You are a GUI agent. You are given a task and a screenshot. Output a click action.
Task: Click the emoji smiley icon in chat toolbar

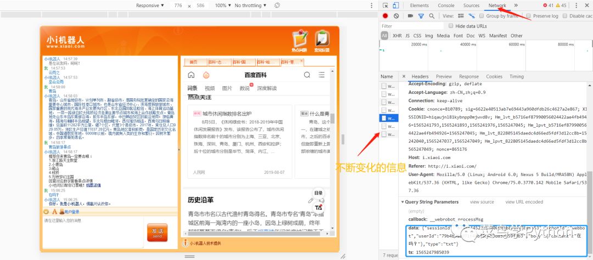46,212
